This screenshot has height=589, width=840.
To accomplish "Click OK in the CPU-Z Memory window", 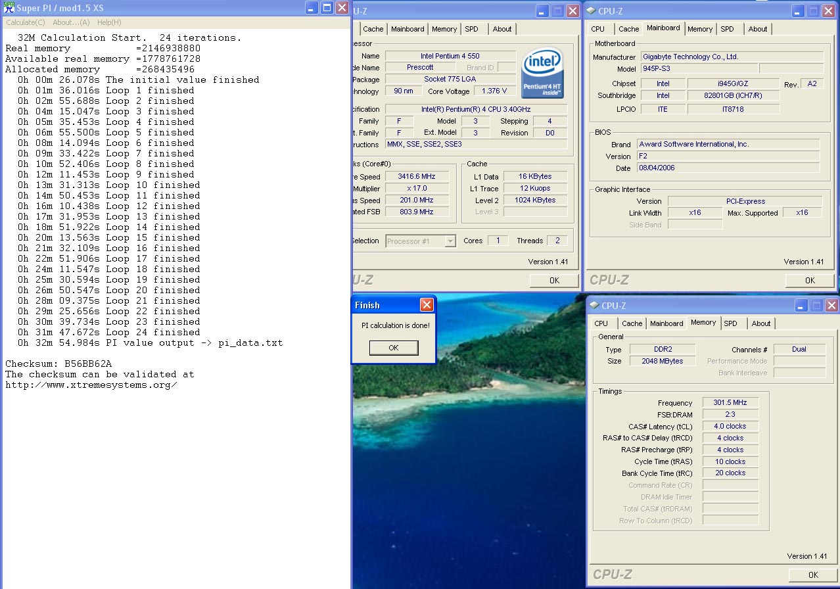I will [x=813, y=575].
